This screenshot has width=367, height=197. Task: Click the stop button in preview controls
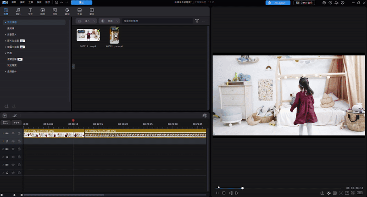point(224,193)
